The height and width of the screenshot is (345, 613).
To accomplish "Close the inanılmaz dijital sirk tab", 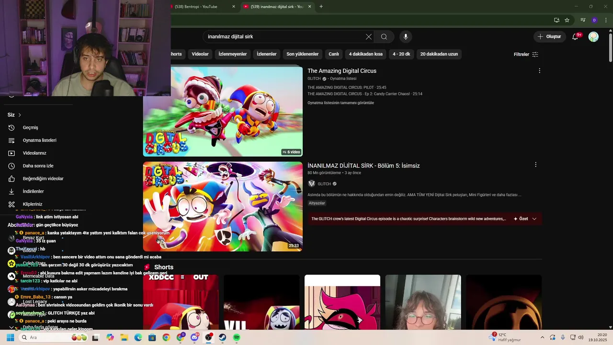I will [309, 7].
